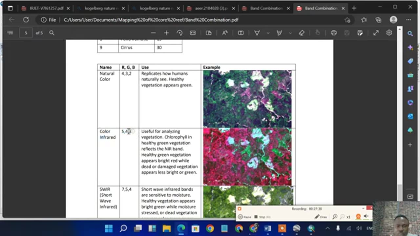Open the Collections panel
Image resolution: width=420 pixels, height=236 pixels.
click(x=378, y=20)
